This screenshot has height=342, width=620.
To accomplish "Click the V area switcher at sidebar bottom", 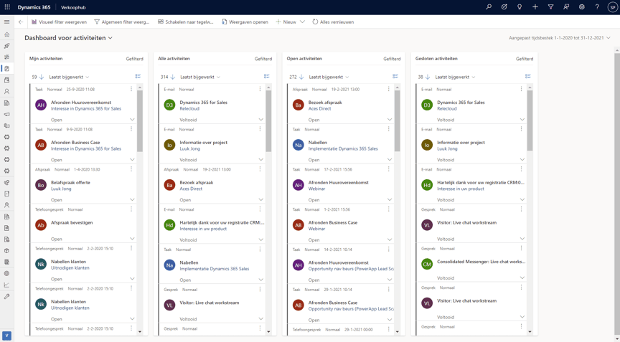I will 6,336.
